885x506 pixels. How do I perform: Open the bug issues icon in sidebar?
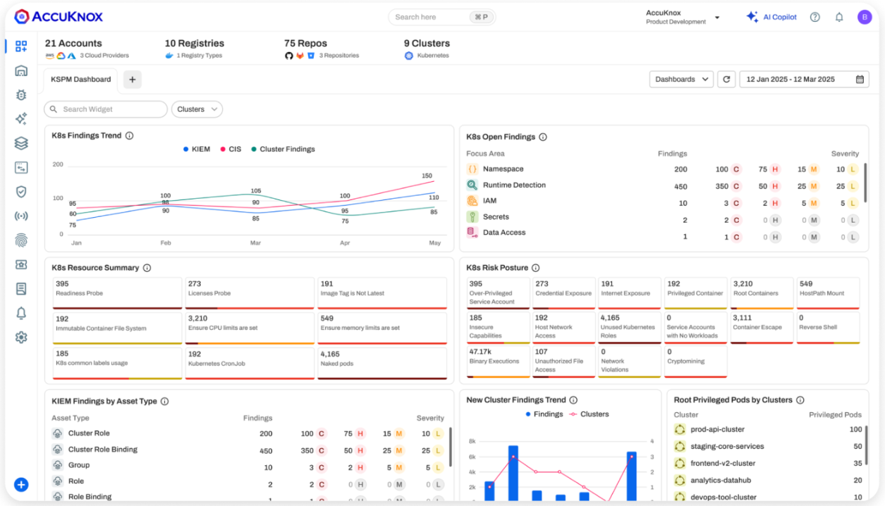click(20, 94)
